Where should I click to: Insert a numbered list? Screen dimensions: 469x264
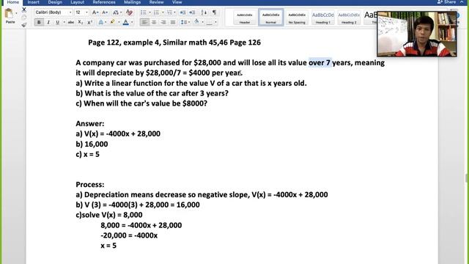156,12
